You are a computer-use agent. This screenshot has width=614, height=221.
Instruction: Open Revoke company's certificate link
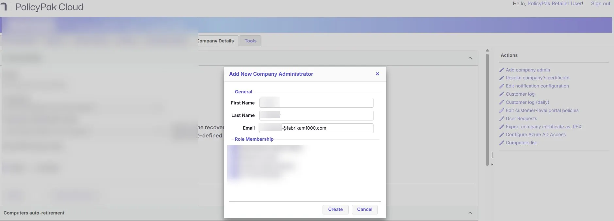(538, 78)
